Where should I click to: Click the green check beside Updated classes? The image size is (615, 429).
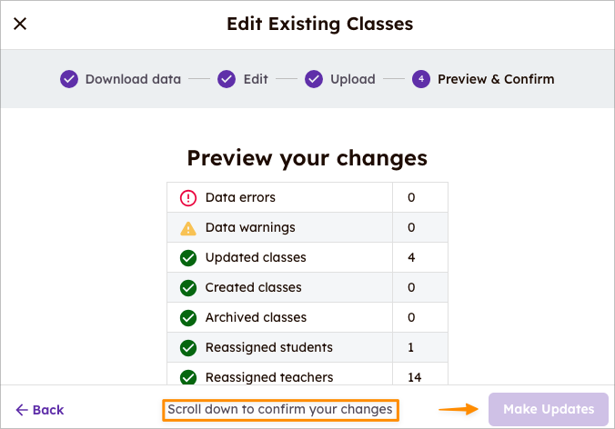pos(188,258)
